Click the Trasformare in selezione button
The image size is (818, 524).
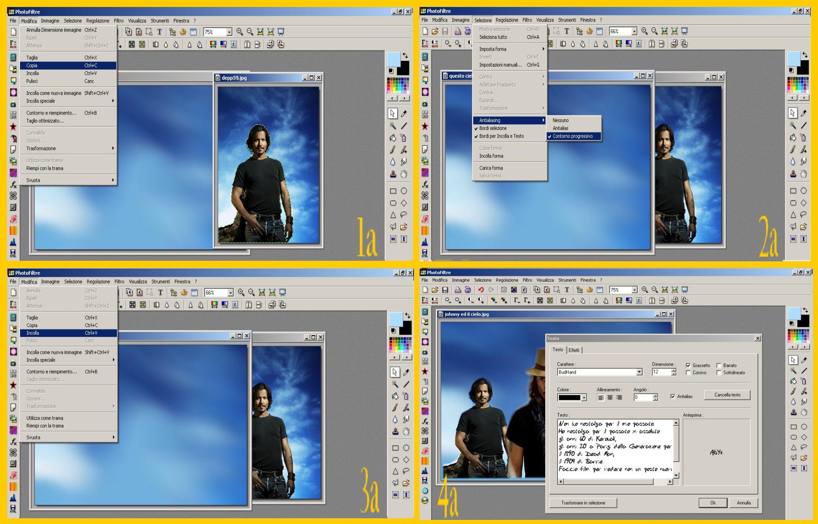(583, 503)
